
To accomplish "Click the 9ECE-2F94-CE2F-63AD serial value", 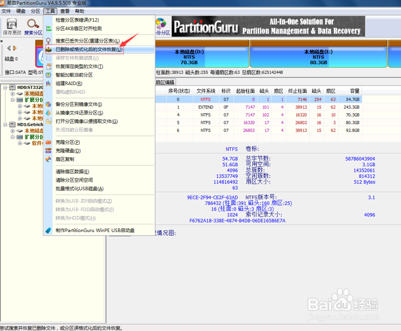I will tap(212, 197).
